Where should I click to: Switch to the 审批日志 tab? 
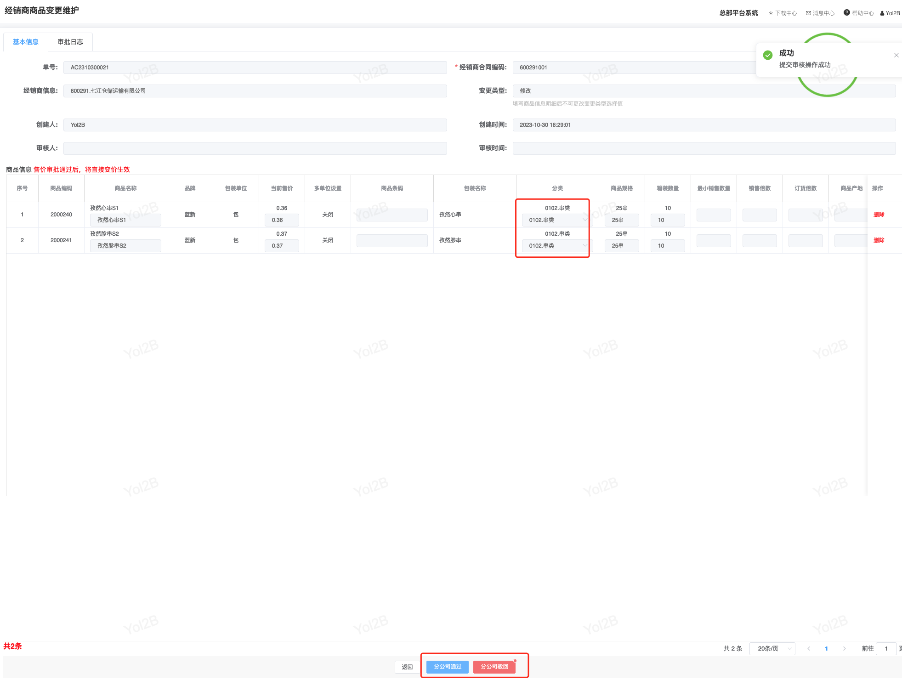pyautogui.click(x=70, y=42)
